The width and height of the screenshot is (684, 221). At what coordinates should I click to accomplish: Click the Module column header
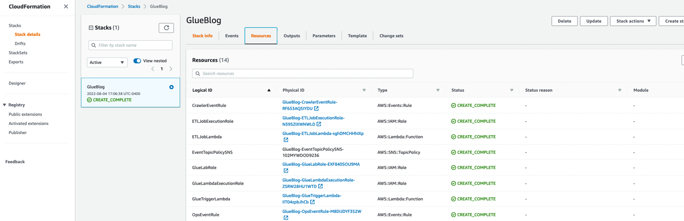tap(641, 90)
